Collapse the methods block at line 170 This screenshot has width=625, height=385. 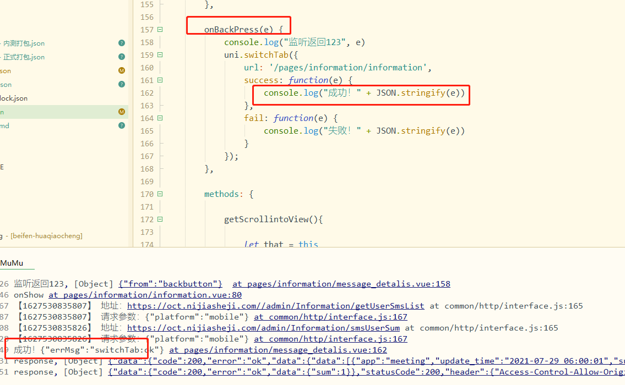point(160,194)
